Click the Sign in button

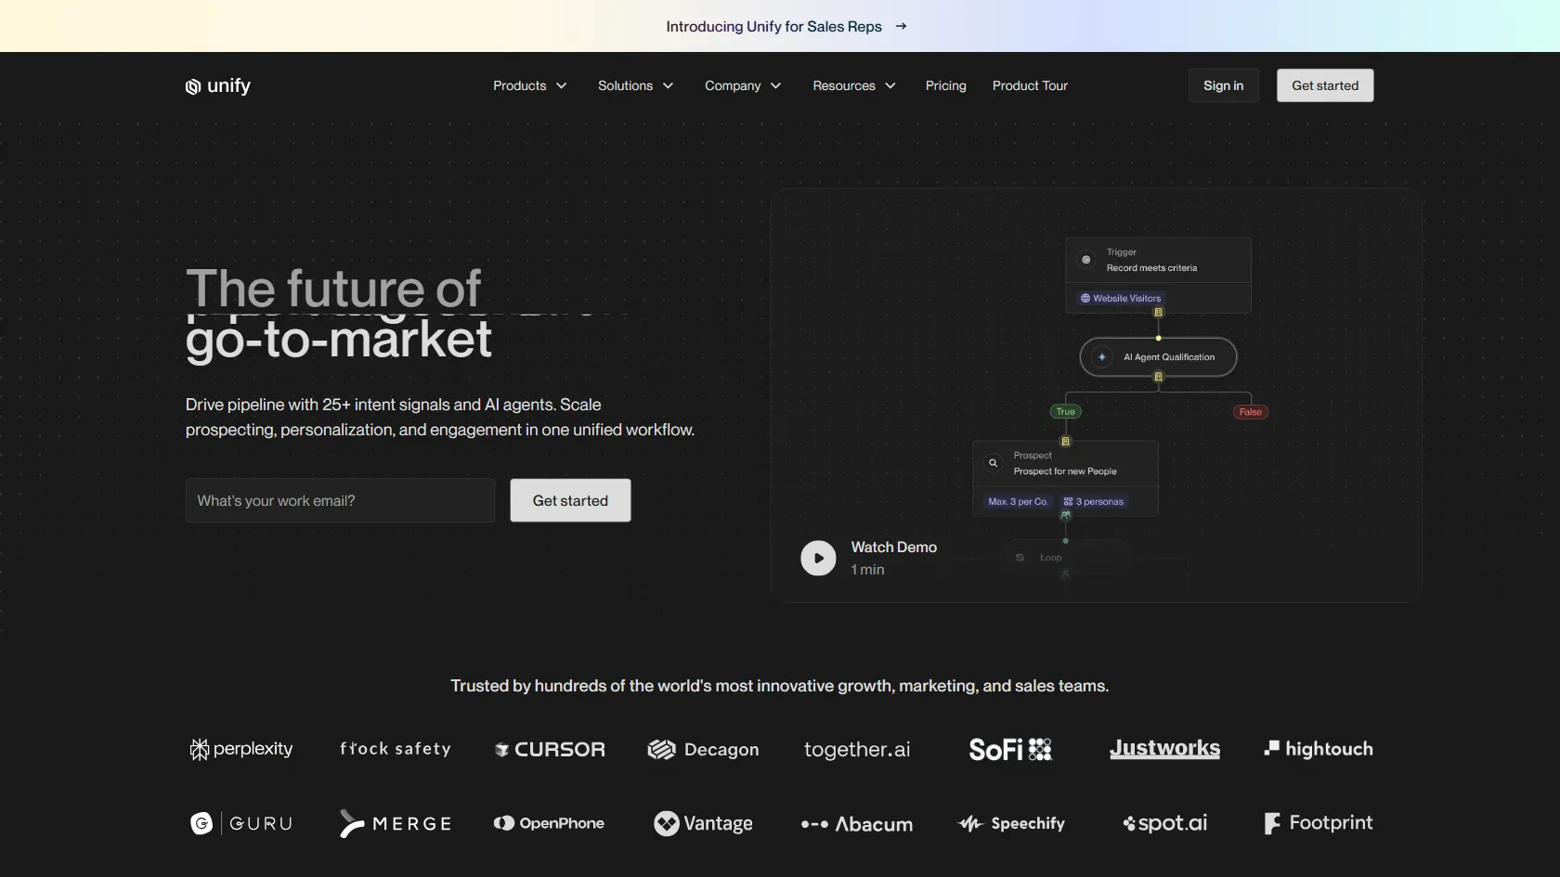click(x=1223, y=85)
